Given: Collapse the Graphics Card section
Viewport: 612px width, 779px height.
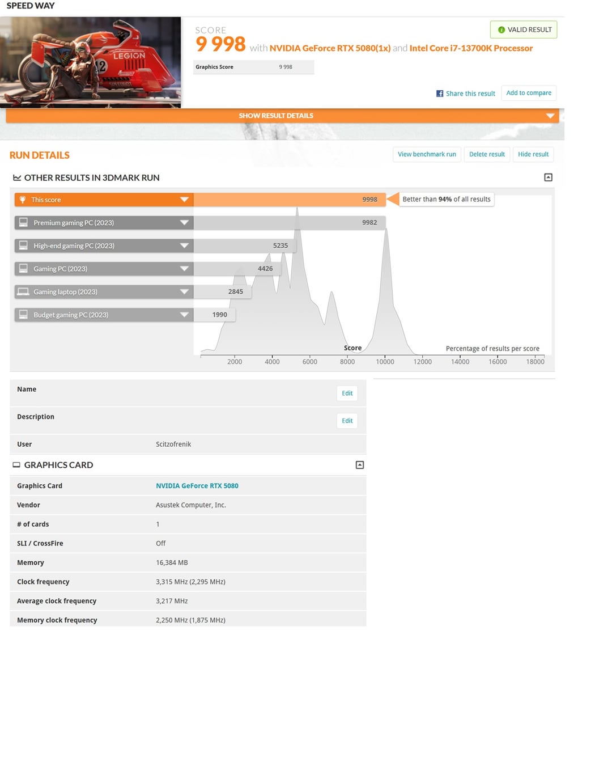Looking at the screenshot, I should (x=359, y=465).
